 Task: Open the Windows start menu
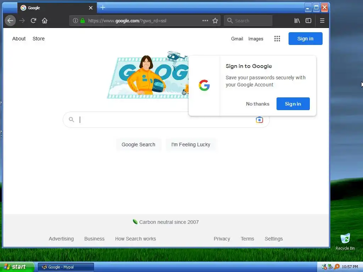(17, 267)
